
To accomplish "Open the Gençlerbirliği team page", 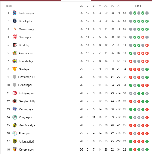I will click(27, 101).
